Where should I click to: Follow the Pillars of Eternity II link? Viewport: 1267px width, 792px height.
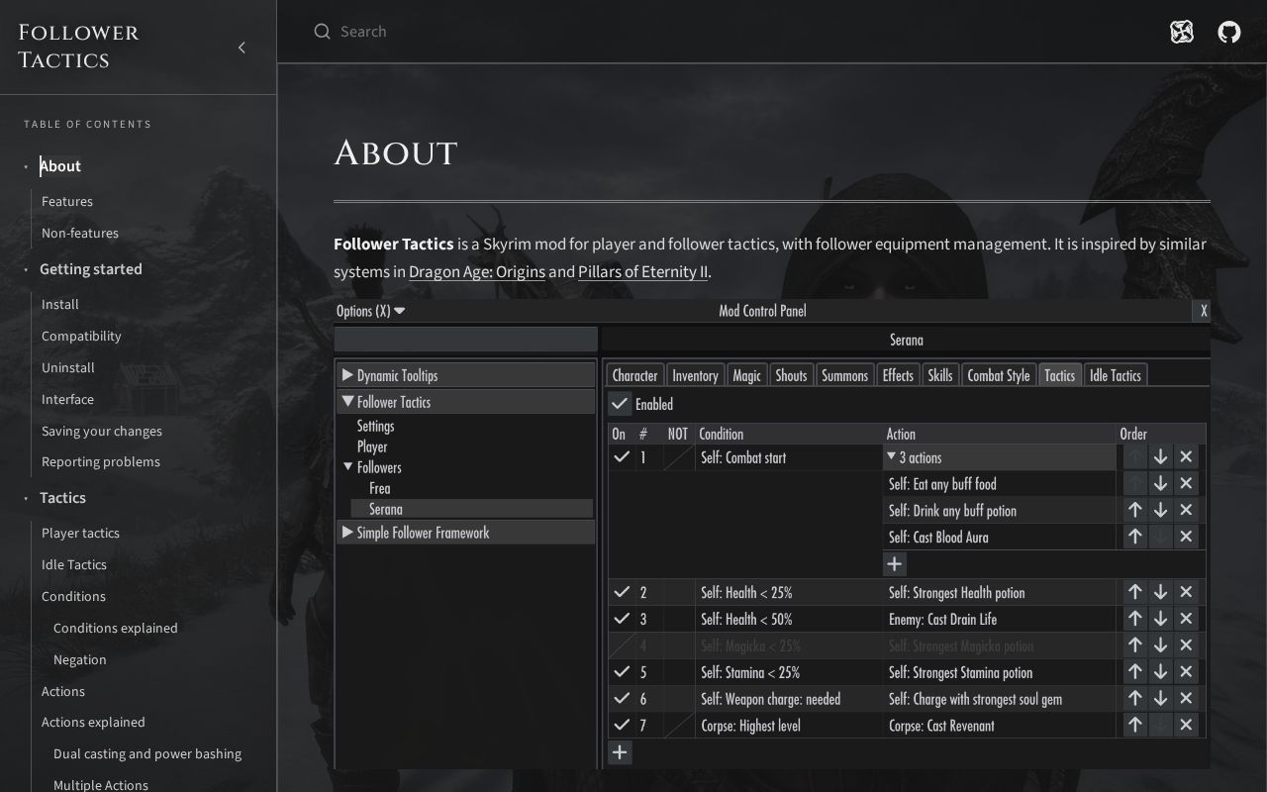tap(643, 271)
